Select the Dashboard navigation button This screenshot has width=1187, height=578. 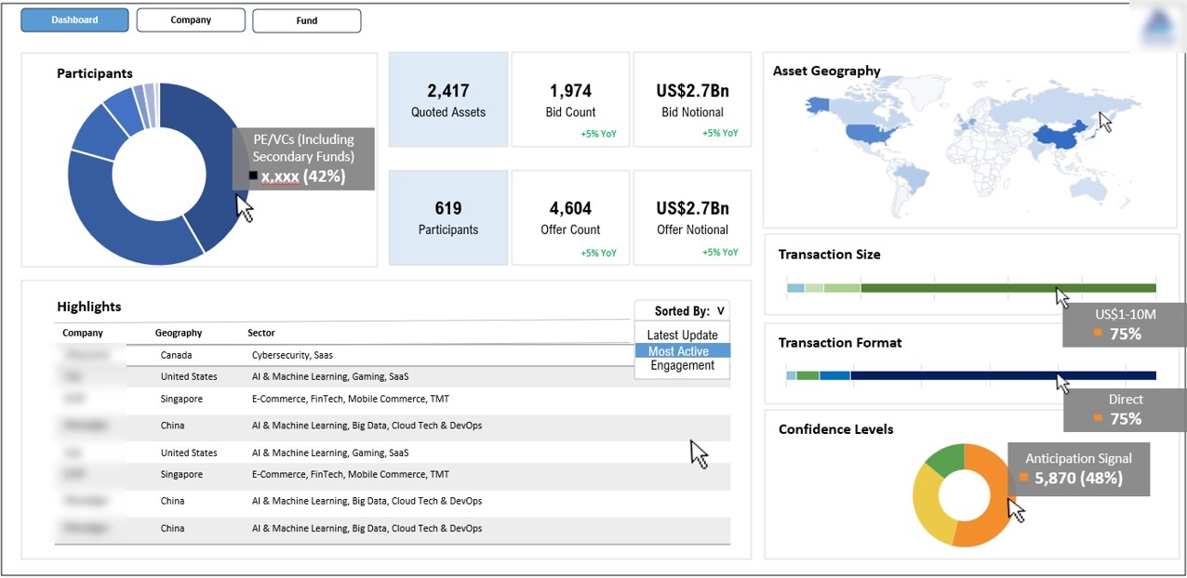[x=74, y=19]
